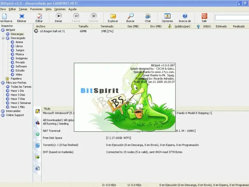Open Online Support tree item
Image resolution: width=249 pixels, height=187 pixels.
15,115
